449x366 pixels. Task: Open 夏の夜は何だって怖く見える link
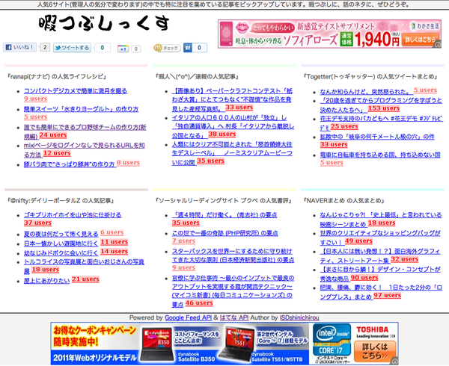pos(61,234)
